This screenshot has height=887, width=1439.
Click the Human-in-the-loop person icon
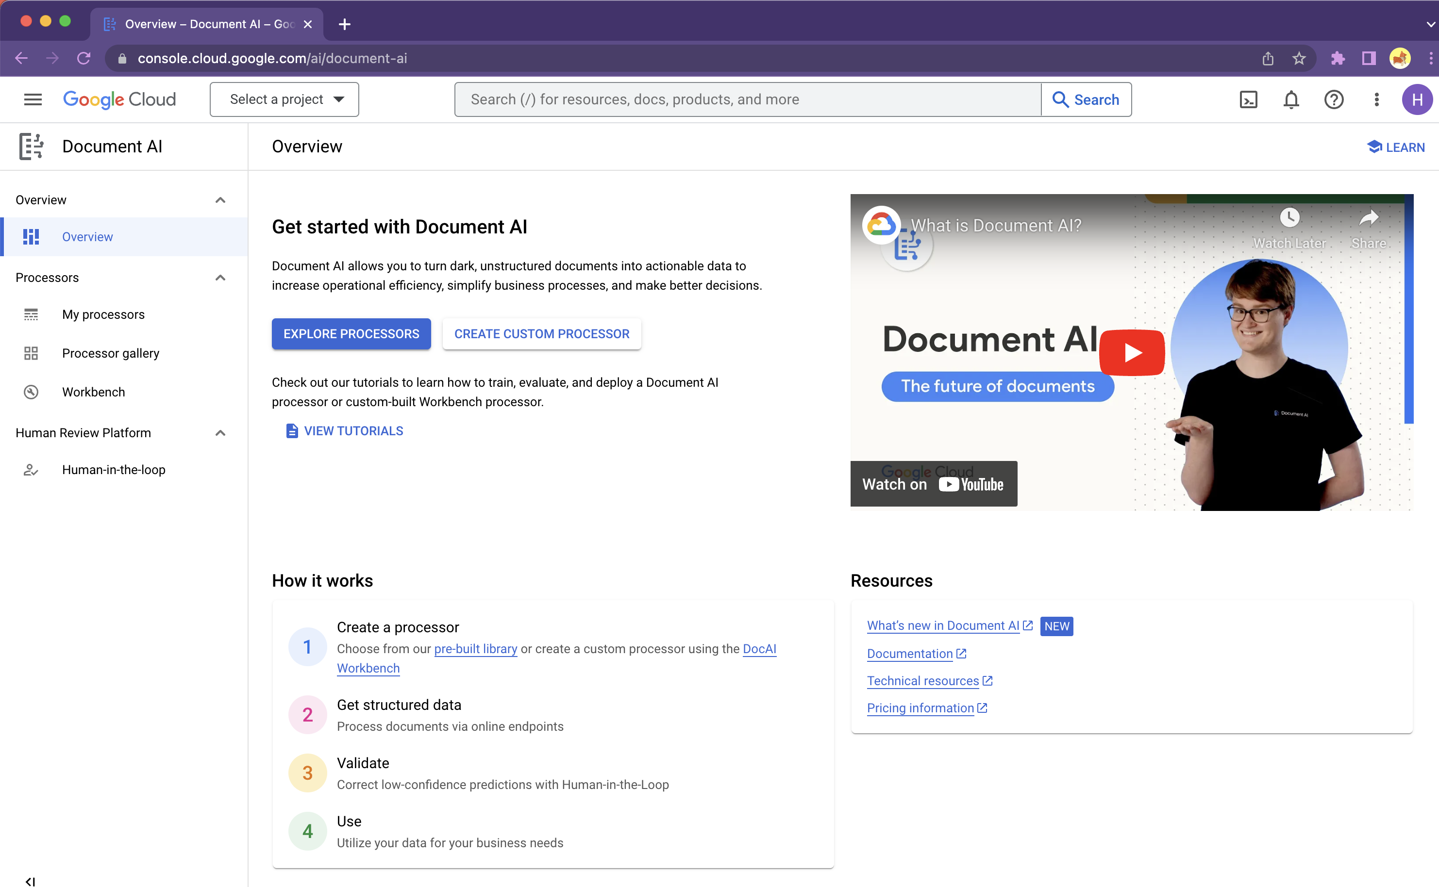pos(30,470)
